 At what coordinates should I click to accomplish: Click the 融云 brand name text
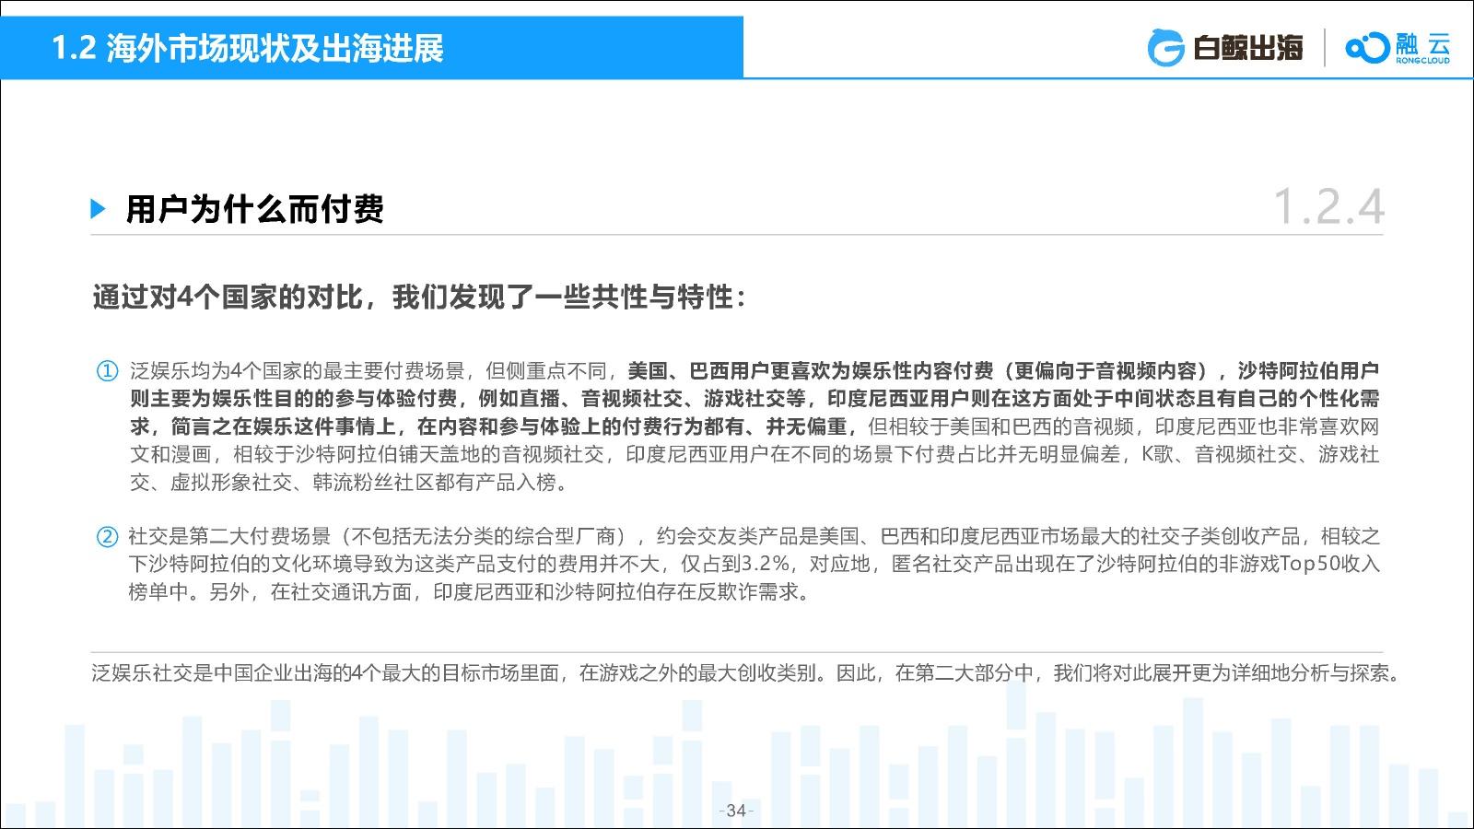[1423, 43]
